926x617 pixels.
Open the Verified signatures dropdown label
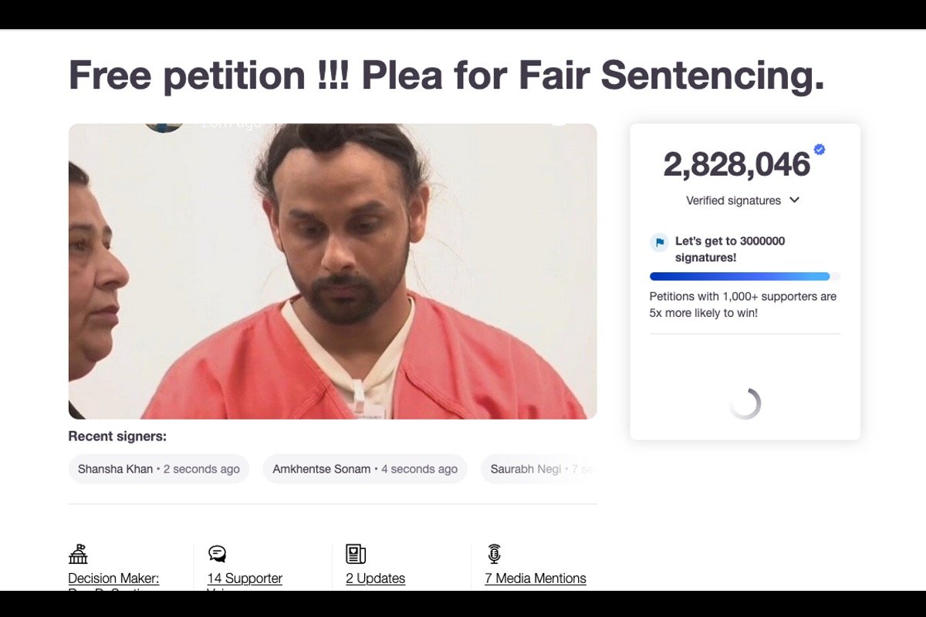(733, 201)
